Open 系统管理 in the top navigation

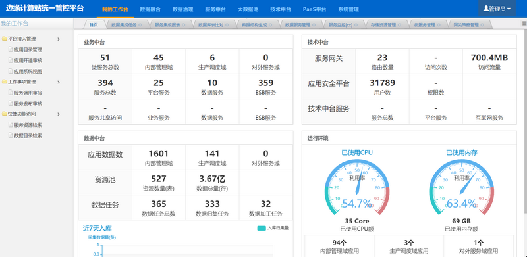coord(348,9)
